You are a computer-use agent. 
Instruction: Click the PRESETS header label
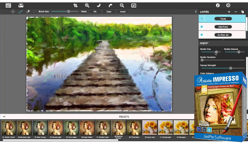pos(124,117)
